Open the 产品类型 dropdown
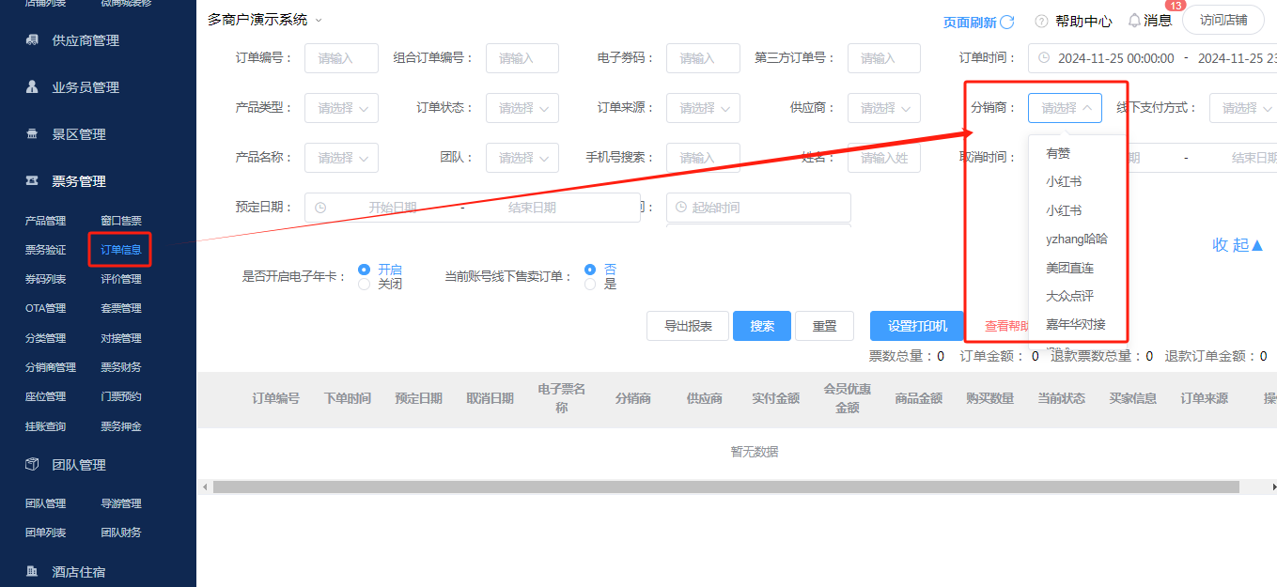Screen dimensions: 1277x587 (x=341, y=108)
